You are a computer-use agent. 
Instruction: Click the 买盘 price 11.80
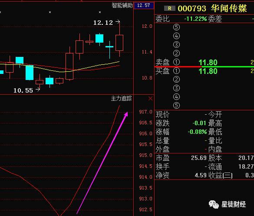tap(208, 71)
